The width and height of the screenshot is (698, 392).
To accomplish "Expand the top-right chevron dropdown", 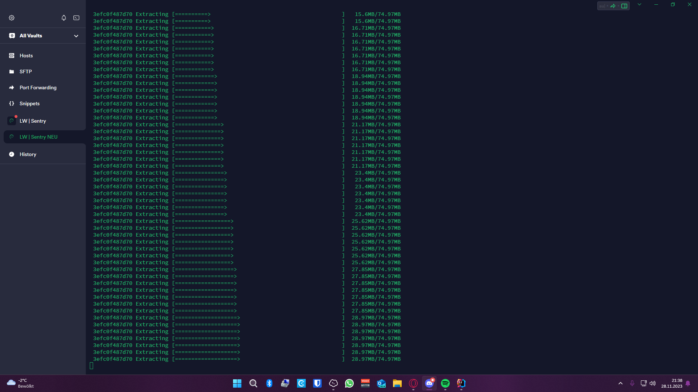I will pyautogui.click(x=639, y=5).
